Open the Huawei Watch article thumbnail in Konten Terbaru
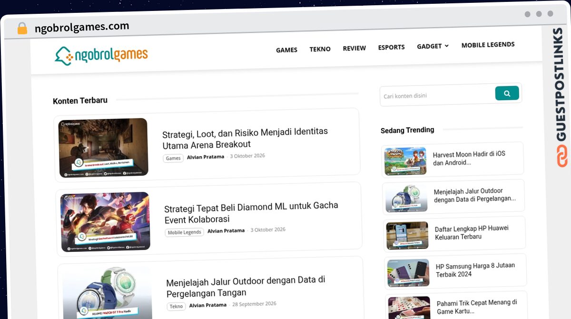 click(108, 293)
